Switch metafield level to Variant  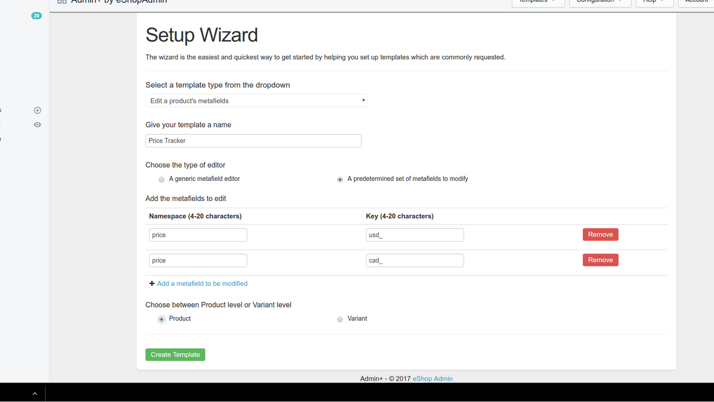point(340,319)
